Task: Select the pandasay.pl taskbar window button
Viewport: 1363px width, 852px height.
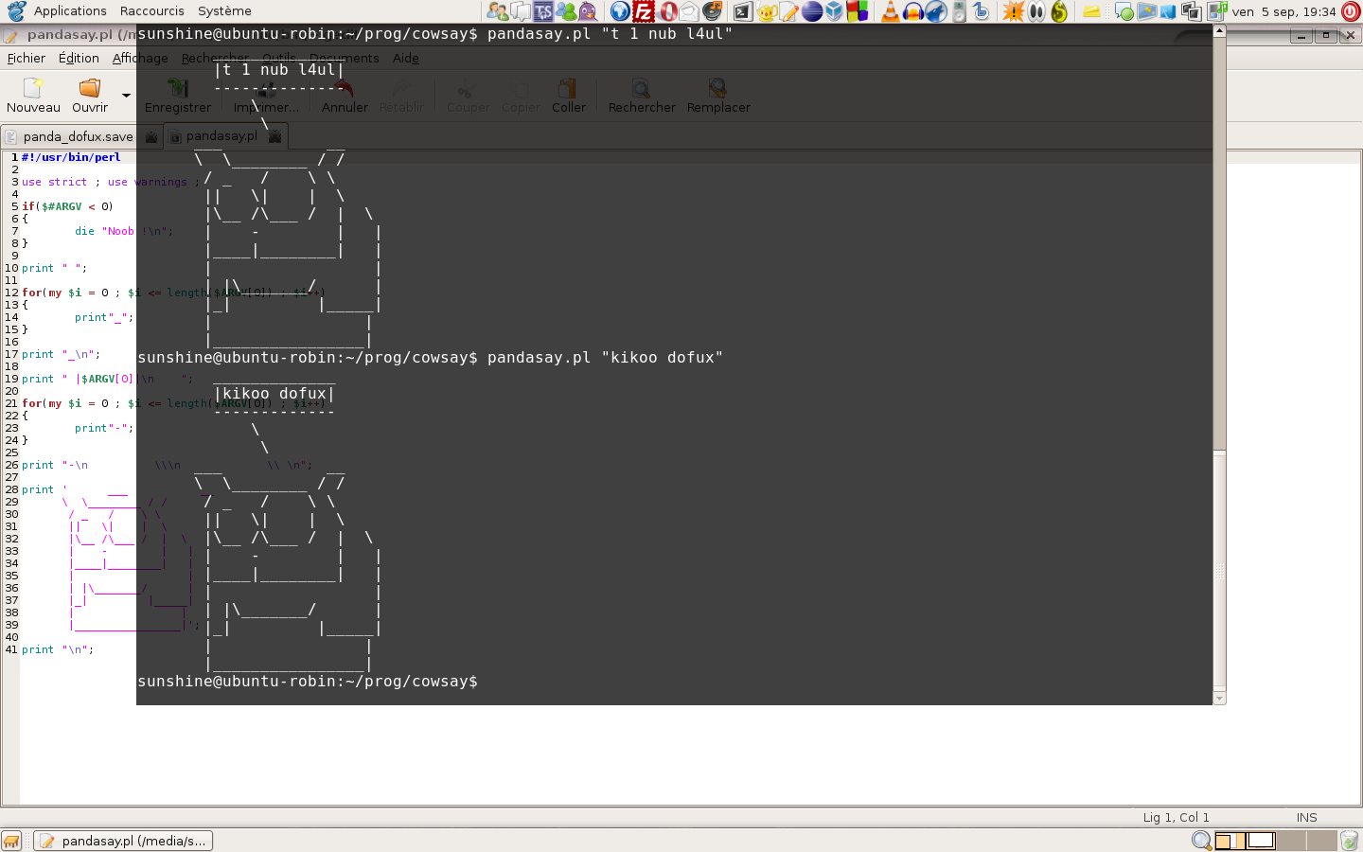Action: coord(123,841)
